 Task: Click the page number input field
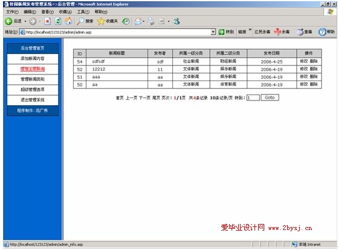pos(253,97)
